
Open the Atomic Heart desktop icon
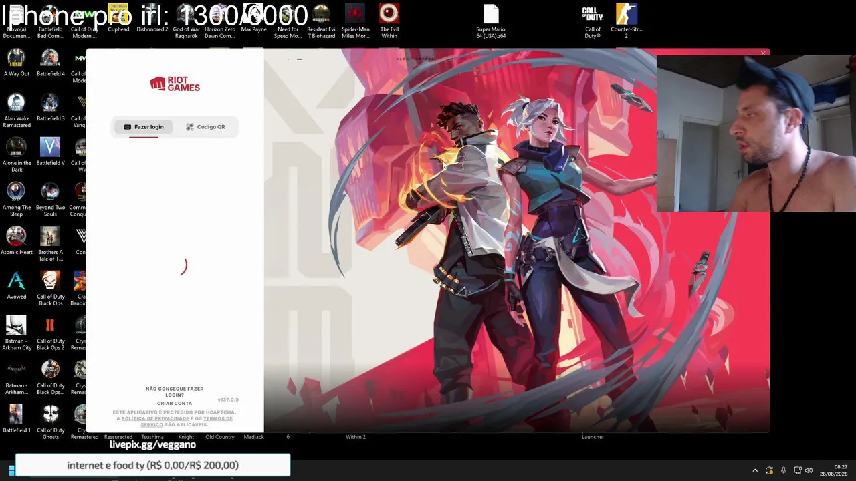pos(17,241)
